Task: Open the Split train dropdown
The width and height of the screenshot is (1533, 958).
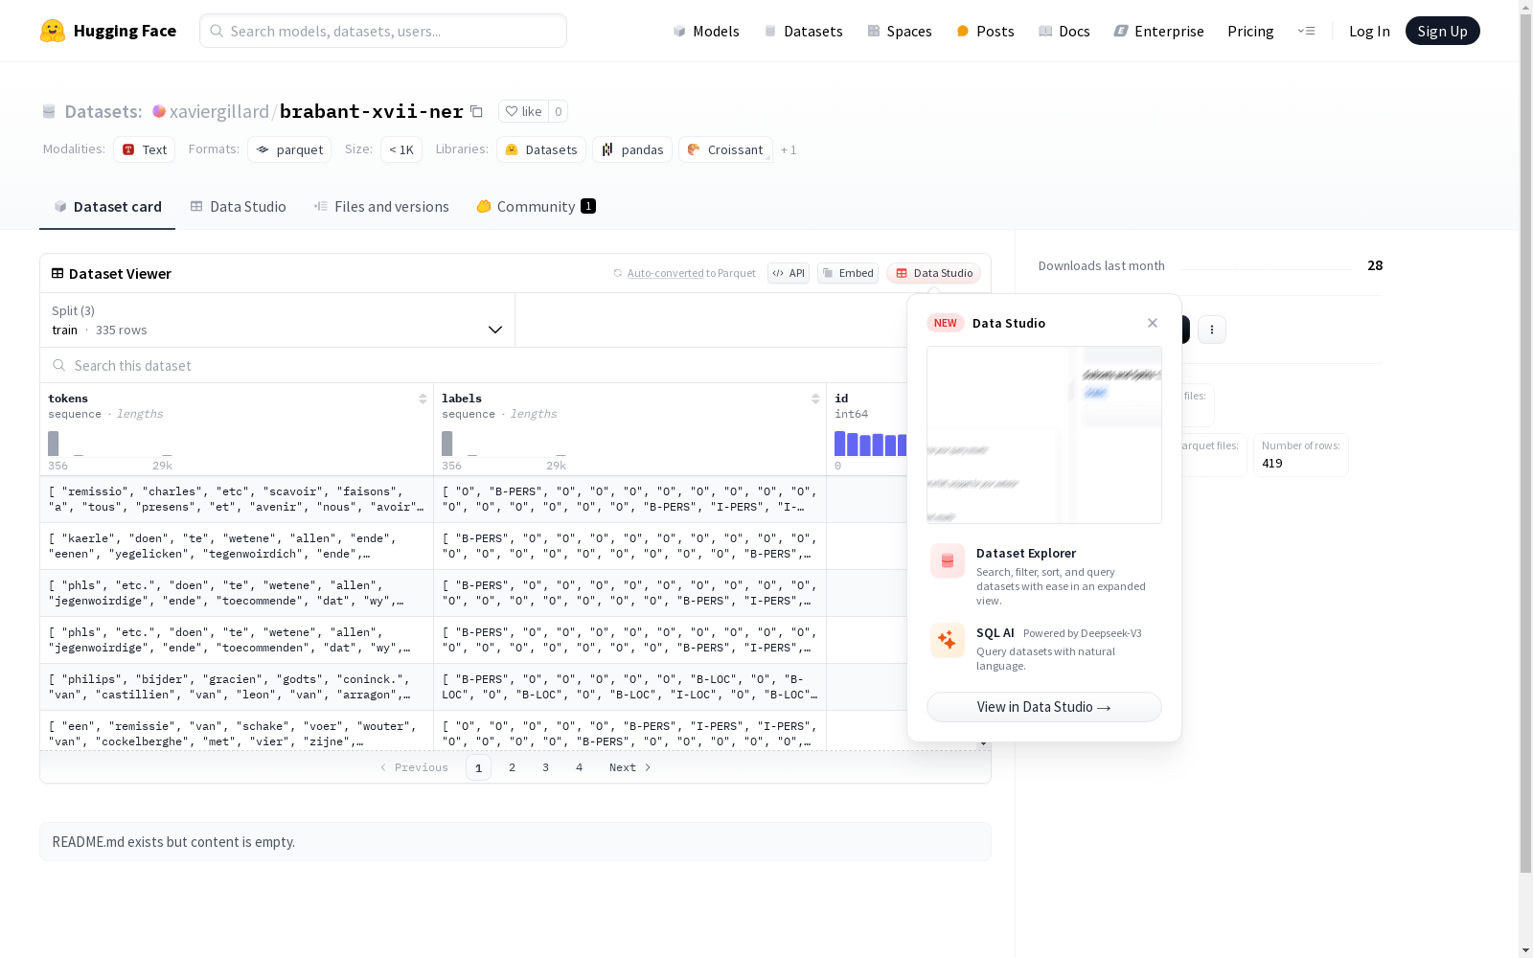Action: pos(278,320)
